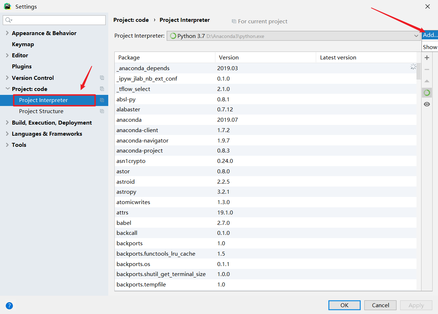The width and height of the screenshot is (438, 314).
Task: Select Project Interpreter tree item
Action: (x=54, y=100)
